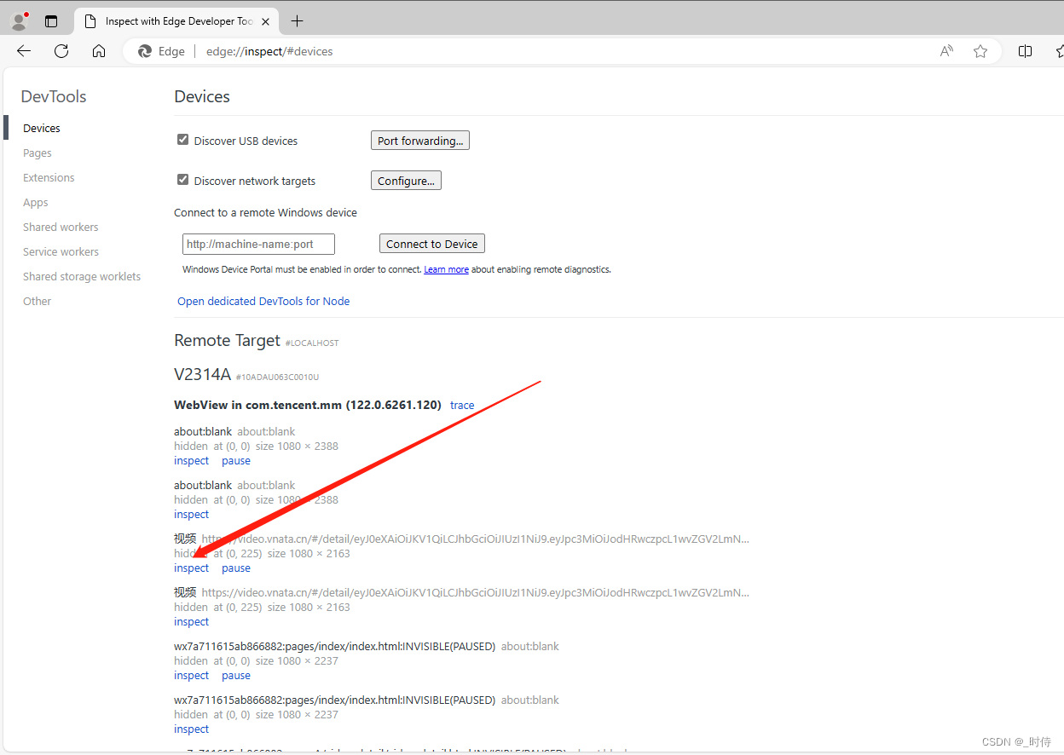The width and height of the screenshot is (1064, 755).
Task: Open Other section in sidebar
Action: click(x=38, y=301)
